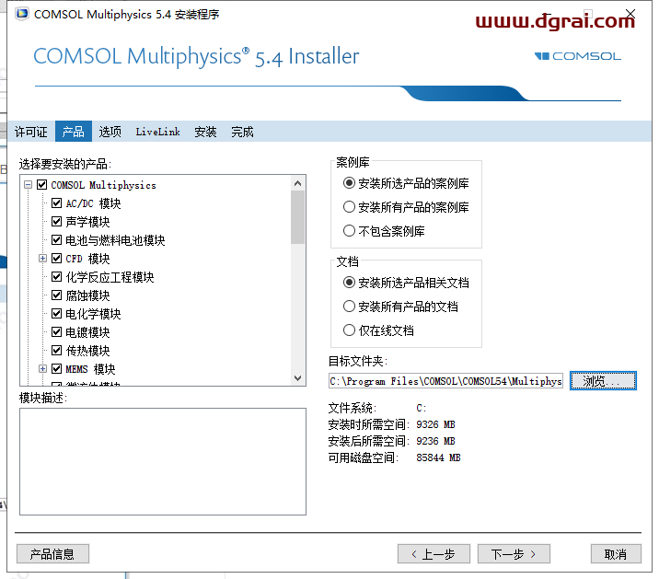Click the 目标文件夹 path input field
The image size is (659, 579).
click(445, 381)
